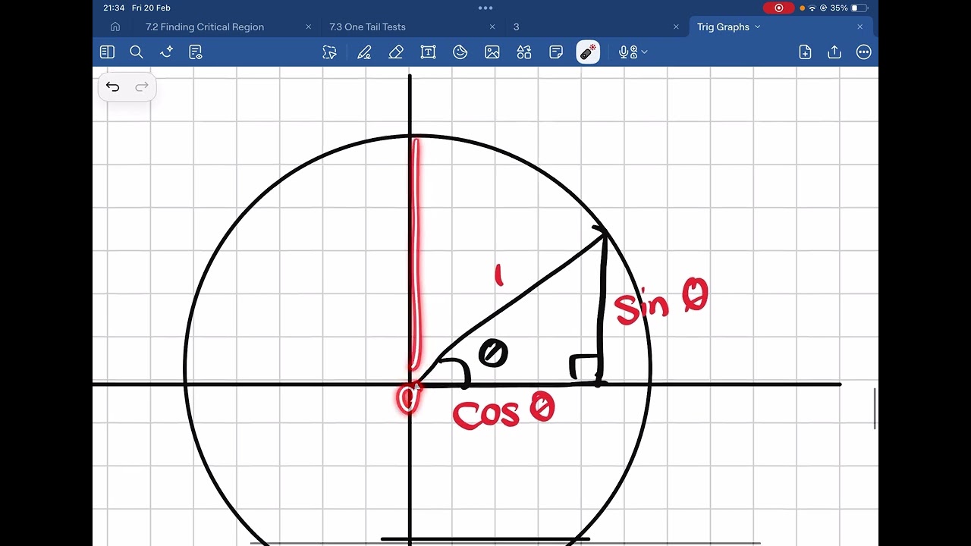Viewport: 971px width, 546px height.
Task: Close the Trig Graphs tab
Action: pyautogui.click(x=859, y=27)
